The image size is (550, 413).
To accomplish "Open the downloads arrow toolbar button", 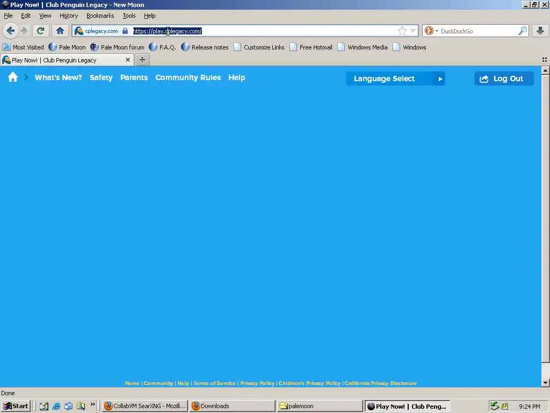I will [x=540, y=31].
